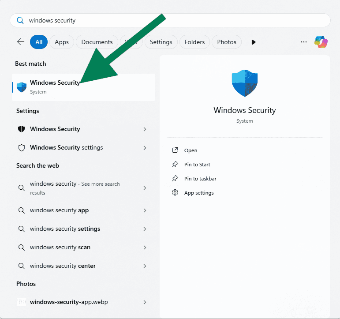
Task: Click magnifier icon beside 'windows security center'
Action: coord(21,266)
